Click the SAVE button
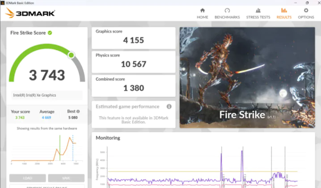 tap(66, 178)
